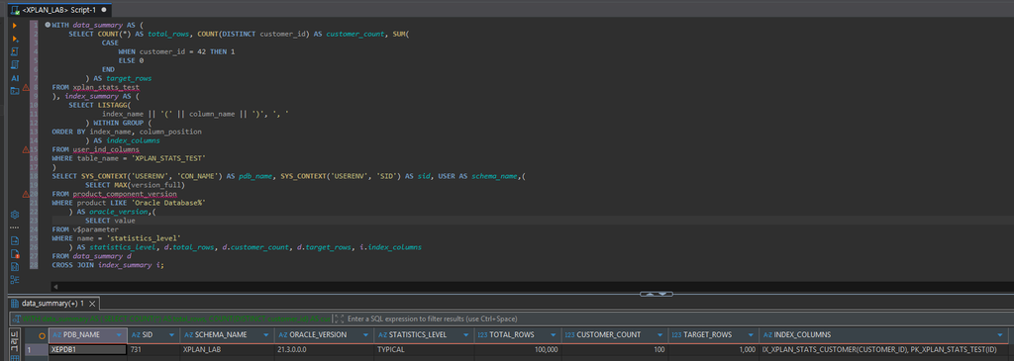Click the save script file icon with red badge
1014x361 pixels.
click(15, 253)
